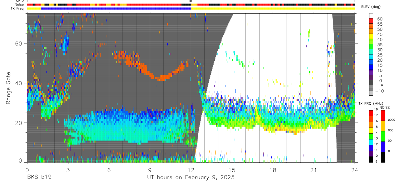Click the '18' tick on the UT hours axis
Image resolution: width=399 pixels, height=184 pixels.
[273, 170]
